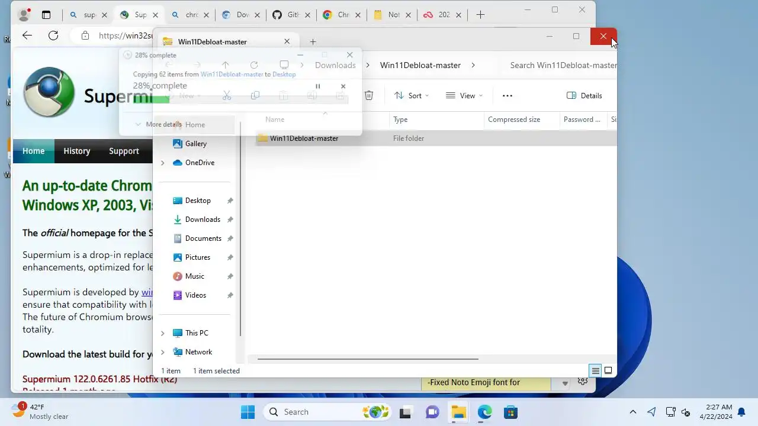The width and height of the screenshot is (758, 426).
Task: Click the pin icon next to Music
Action: point(230,276)
